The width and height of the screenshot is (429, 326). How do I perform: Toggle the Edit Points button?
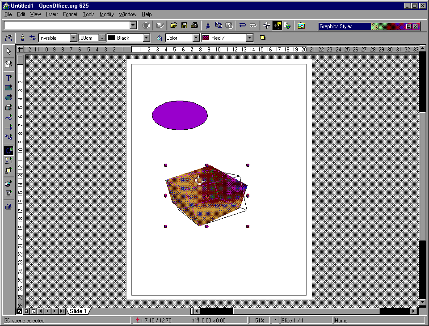click(x=8, y=38)
